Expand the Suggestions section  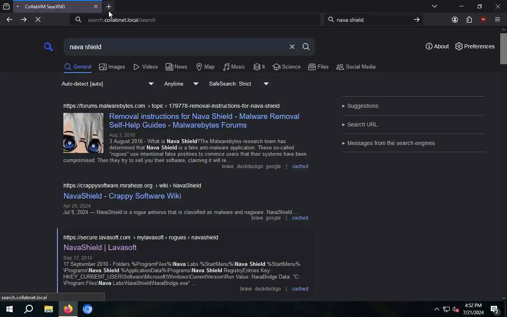[x=360, y=106]
